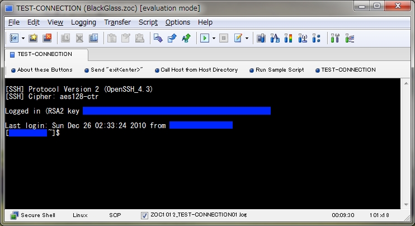Click the terminal scrollbar down arrow
This screenshot has width=415, height=226.
tap(406, 205)
